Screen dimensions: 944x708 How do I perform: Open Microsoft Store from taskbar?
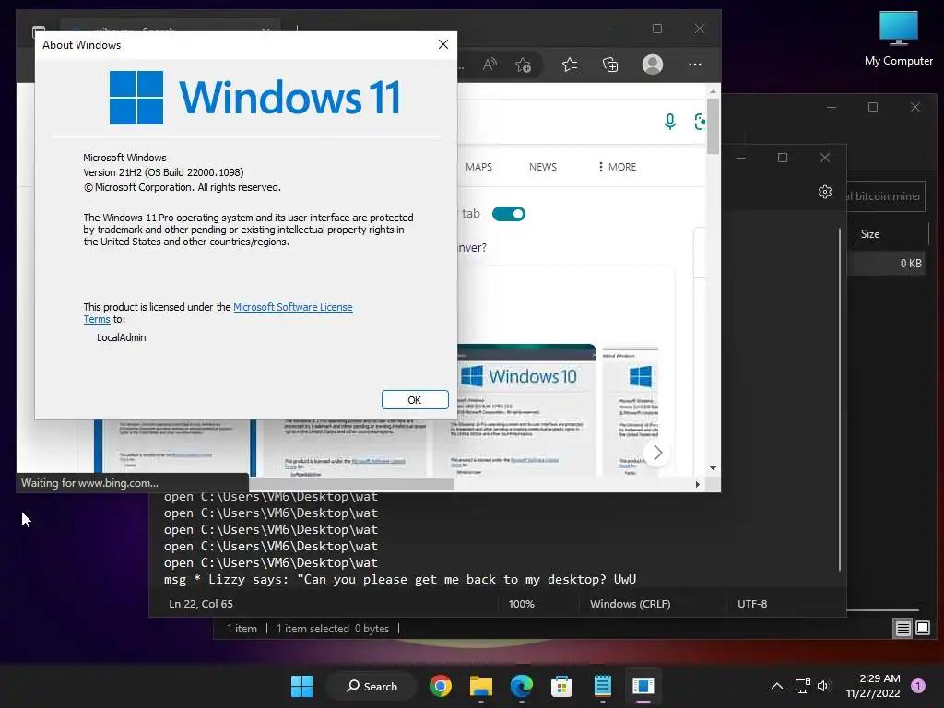coord(561,686)
